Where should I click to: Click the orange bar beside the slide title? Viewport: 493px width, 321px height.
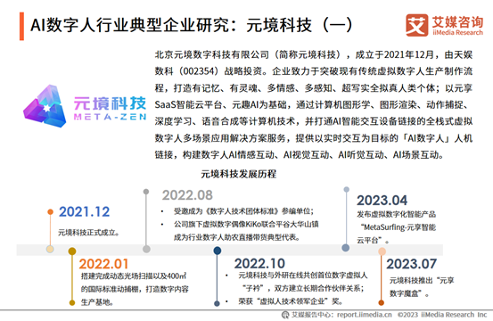click(x=21, y=26)
